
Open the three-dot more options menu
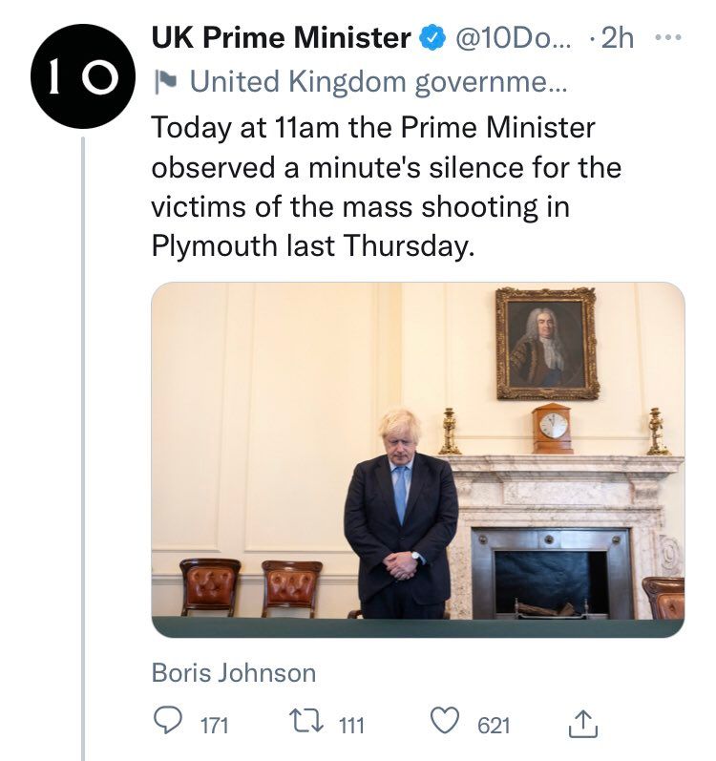[x=668, y=38]
